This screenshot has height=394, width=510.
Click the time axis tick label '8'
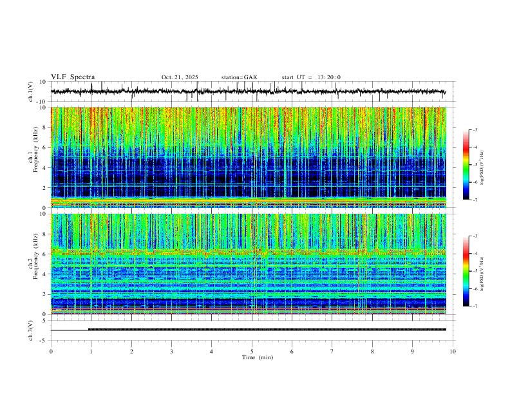click(372, 352)
